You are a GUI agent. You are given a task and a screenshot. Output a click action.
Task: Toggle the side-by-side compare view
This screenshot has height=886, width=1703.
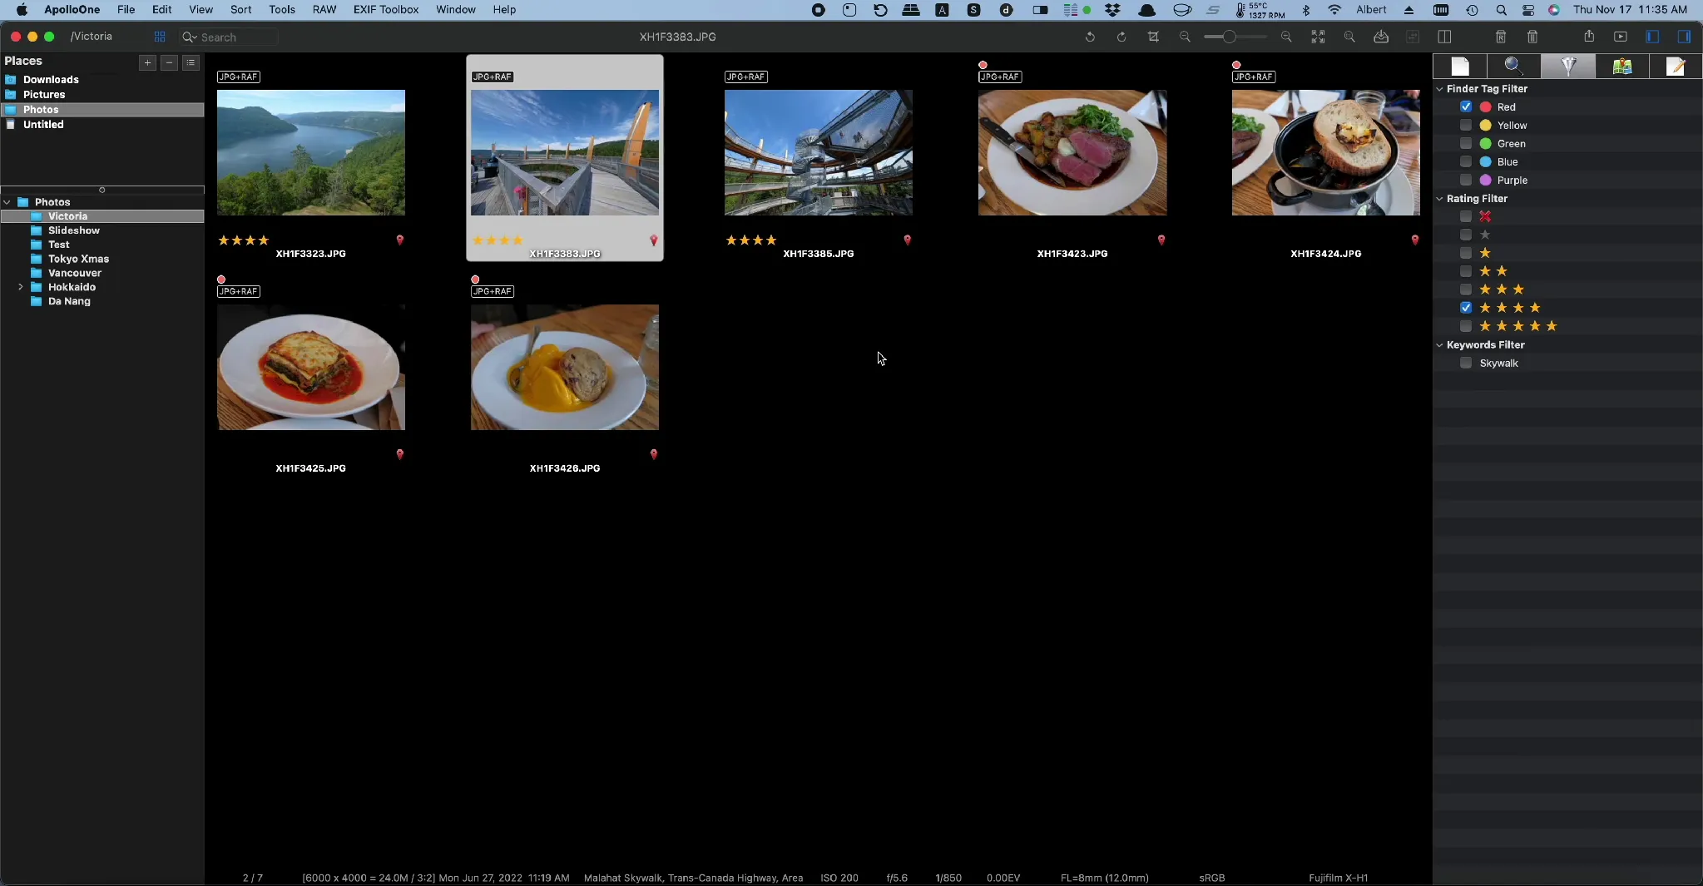[x=1444, y=37]
